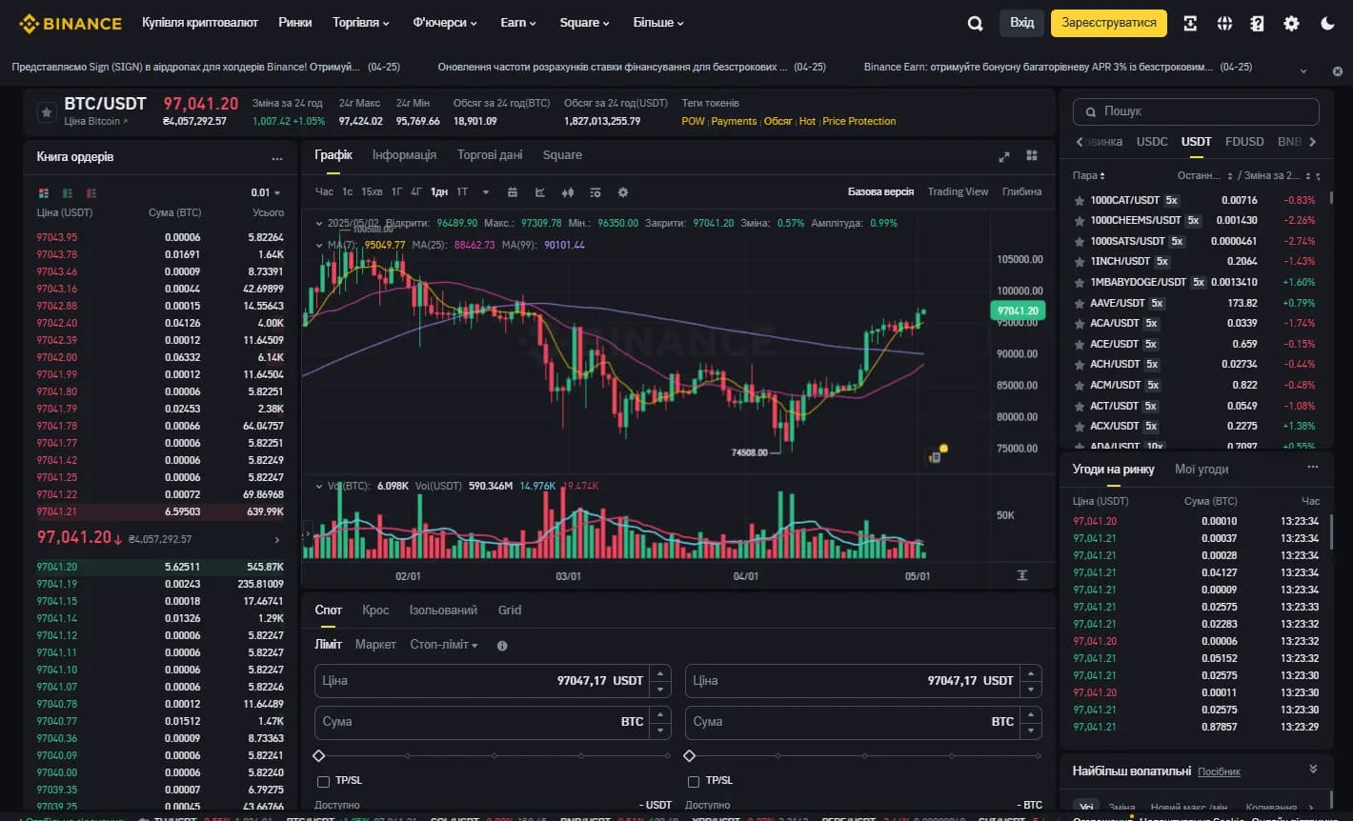Open the Торгівля menu
Image resolution: width=1353 pixels, height=821 pixels.
click(361, 23)
